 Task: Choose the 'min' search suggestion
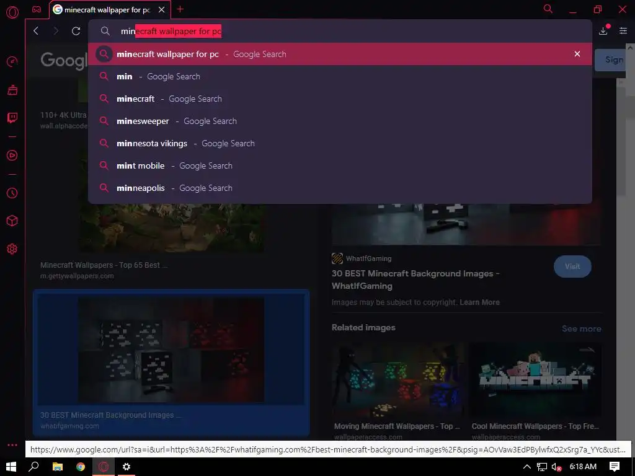pyautogui.click(x=340, y=76)
